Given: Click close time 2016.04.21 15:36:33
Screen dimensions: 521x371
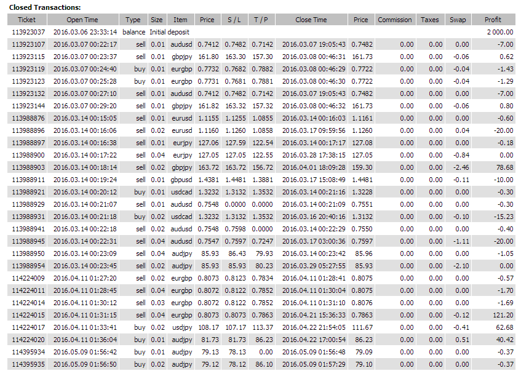Looking at the screenshot, I should [x=314, y=315].
